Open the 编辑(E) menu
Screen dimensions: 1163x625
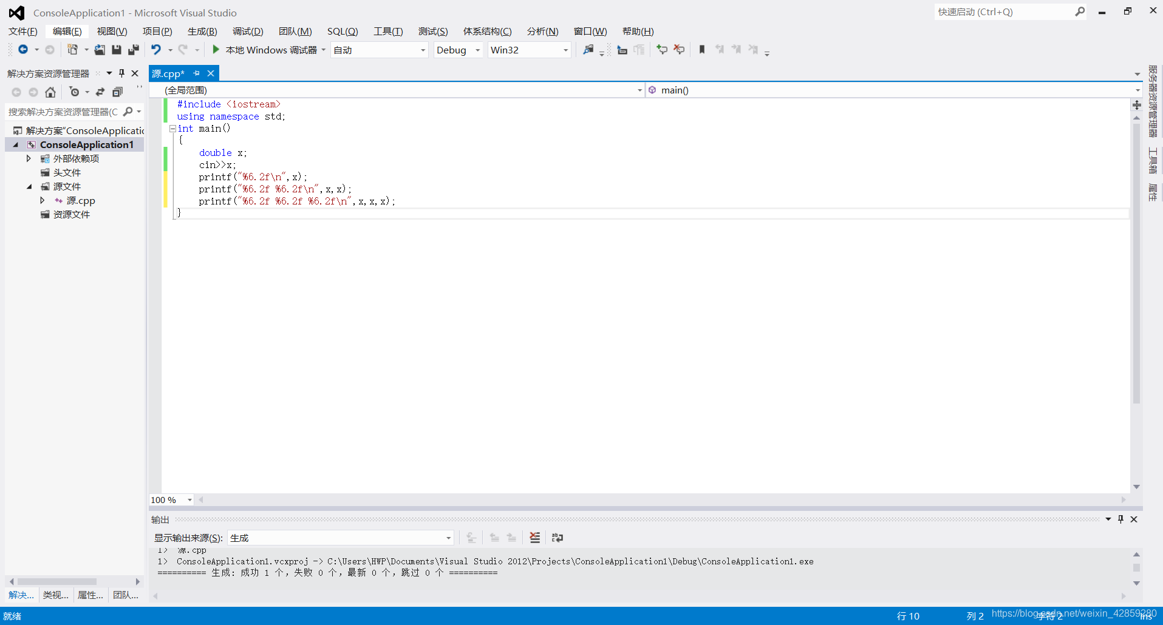point(67,32)
